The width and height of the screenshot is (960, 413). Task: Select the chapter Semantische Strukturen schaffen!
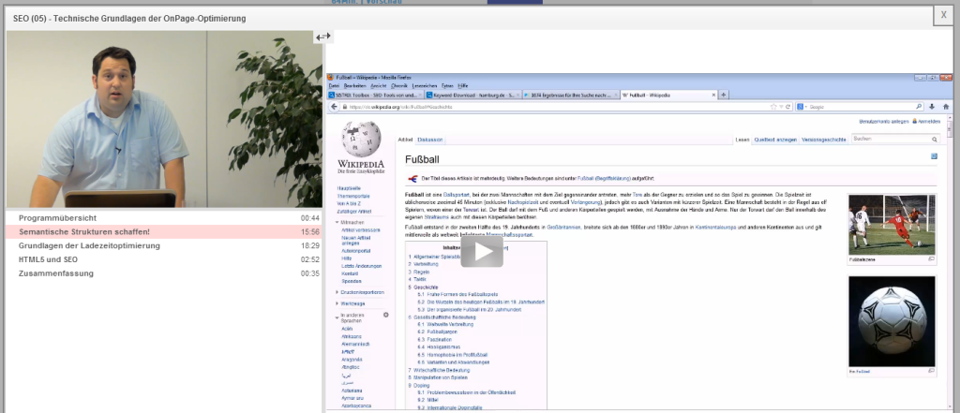coord(164,232)
